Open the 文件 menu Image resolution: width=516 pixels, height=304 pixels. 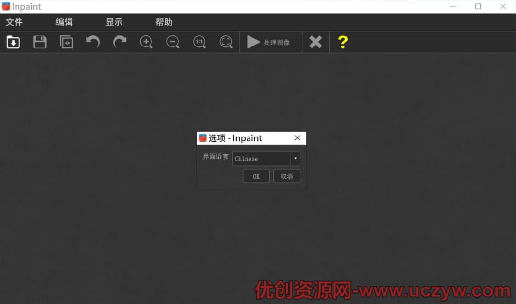14,22
